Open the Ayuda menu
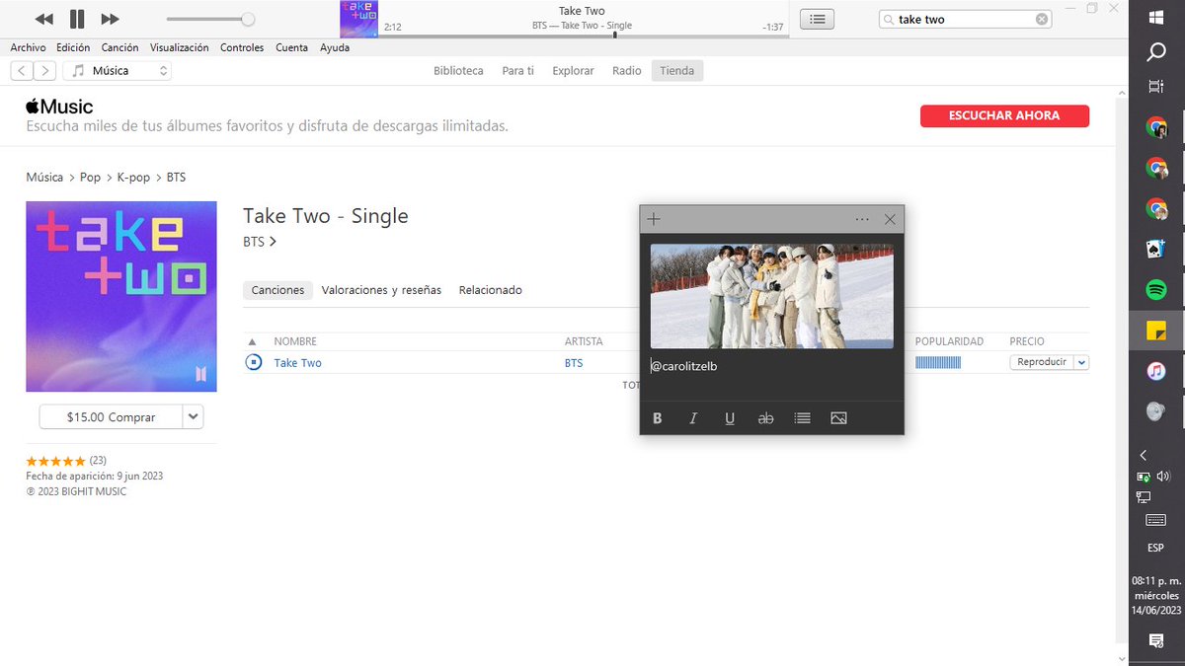The height and width of the screenshot is (666, 1185). tap(335, 47)
